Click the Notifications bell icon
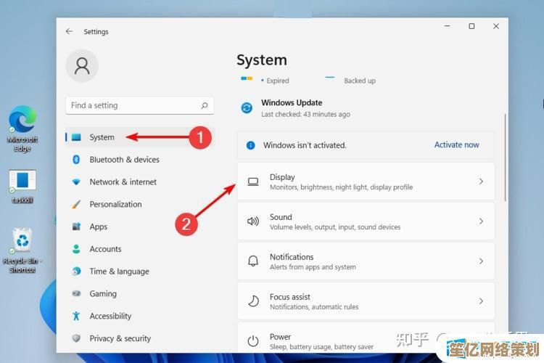This screenshot has height=363, width=544. click(x=253, y=261)
